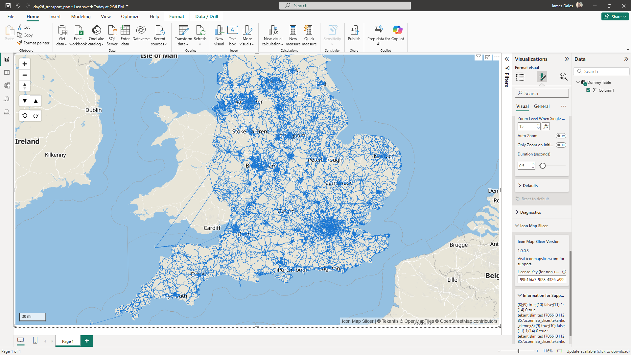The height and width of the screenshot is (355, 631).
Task: Enable the Auto Zoom toggle
Action: (561, 135)
